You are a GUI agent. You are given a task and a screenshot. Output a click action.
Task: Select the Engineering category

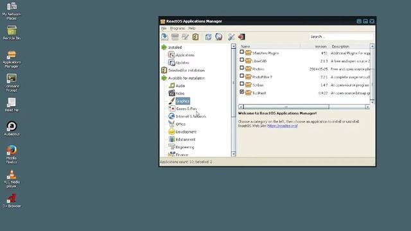[x=185, y=147]
